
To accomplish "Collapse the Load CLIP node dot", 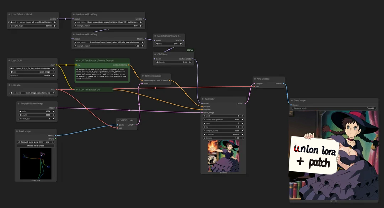I will pyautogui.click(x=9, y=61).
